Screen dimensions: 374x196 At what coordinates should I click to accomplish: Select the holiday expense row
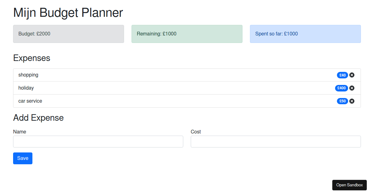point(156,88)
